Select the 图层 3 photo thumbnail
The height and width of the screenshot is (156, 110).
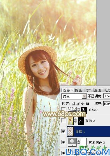[x=71, y=121]
